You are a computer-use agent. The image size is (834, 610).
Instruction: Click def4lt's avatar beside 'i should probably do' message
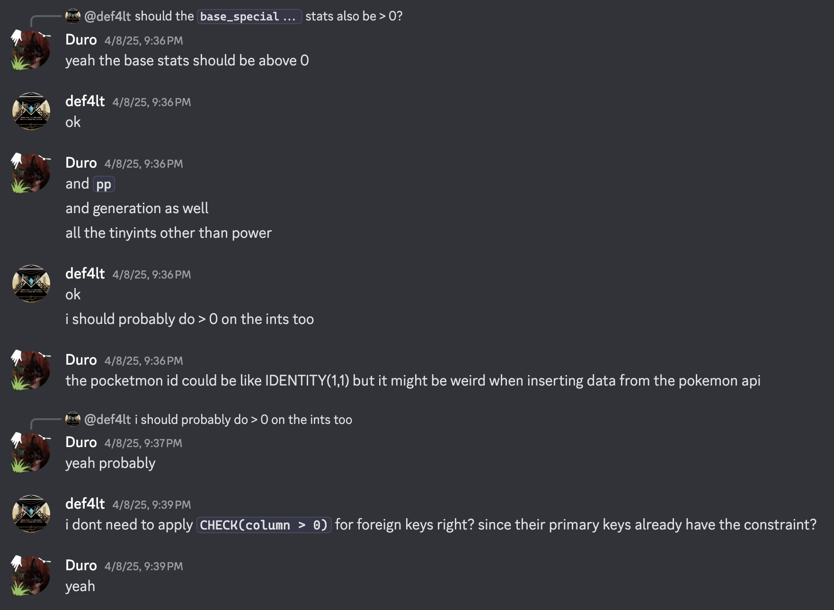tap(31, 284)
